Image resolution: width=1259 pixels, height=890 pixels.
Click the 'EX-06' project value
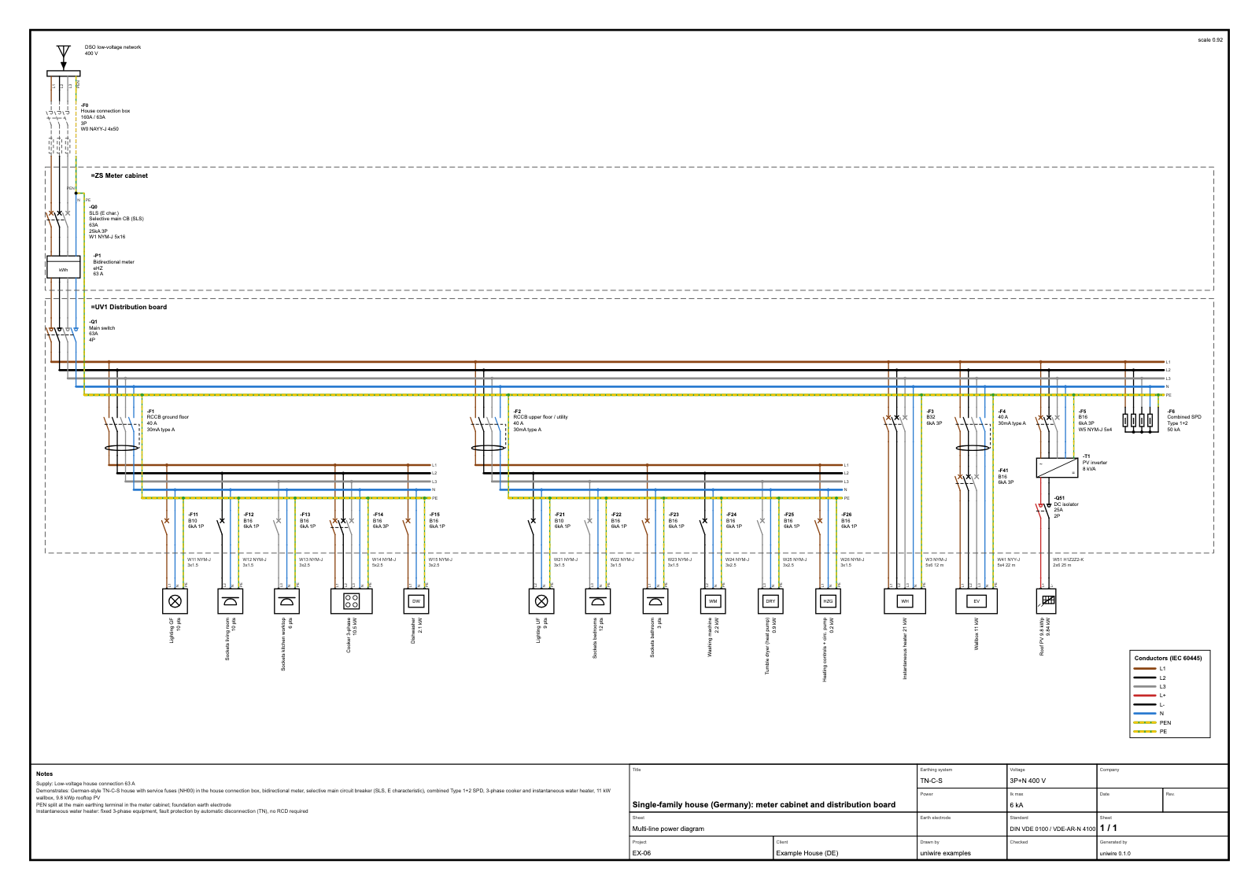click(x=641, y=853)
